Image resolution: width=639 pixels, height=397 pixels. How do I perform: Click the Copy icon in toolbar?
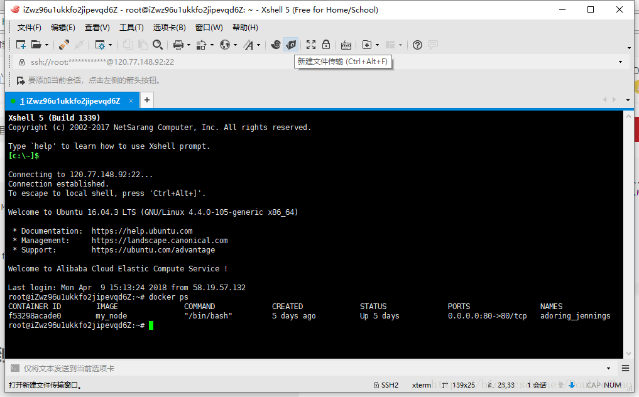click(x=128, y=45)
